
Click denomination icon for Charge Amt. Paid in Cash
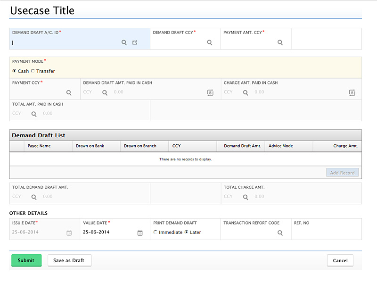point(352,93)
